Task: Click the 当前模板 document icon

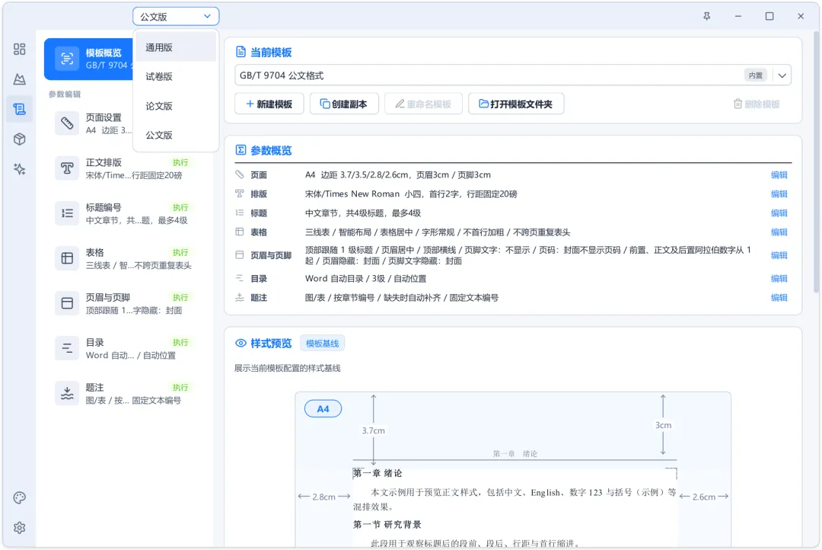Action: coord(241,52)
